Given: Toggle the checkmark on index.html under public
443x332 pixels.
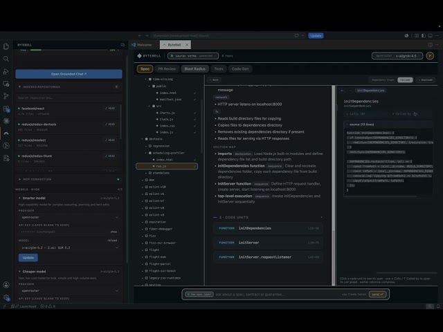Looking at the screenshot, I should pyautogui.click(x=195, y=93).
